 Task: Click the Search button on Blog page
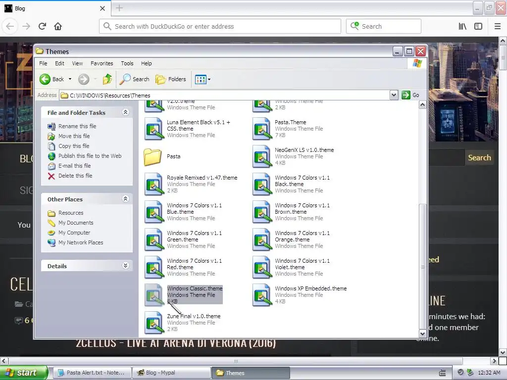479,158
